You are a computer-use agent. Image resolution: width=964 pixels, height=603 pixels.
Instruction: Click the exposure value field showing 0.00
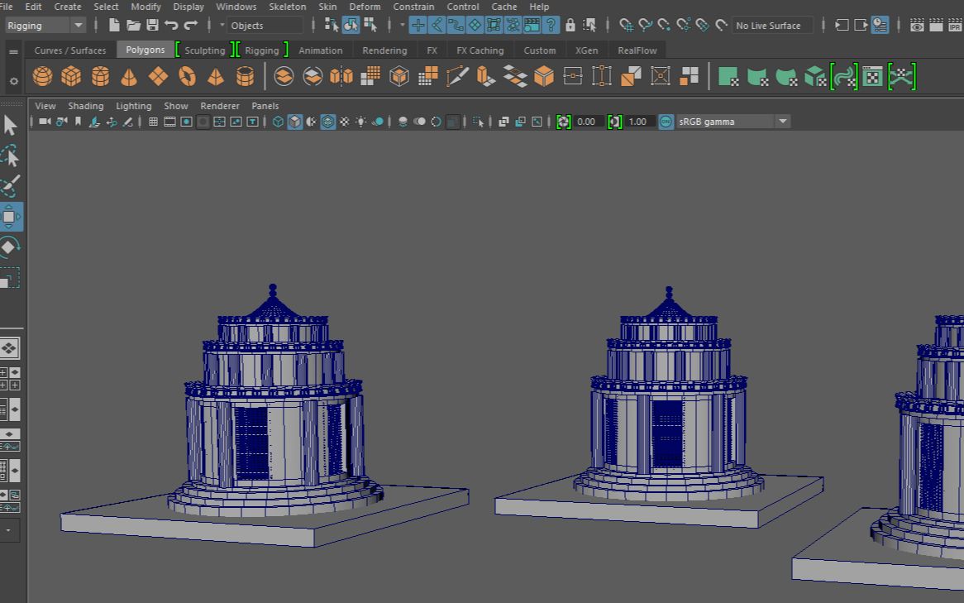[586, 121]
